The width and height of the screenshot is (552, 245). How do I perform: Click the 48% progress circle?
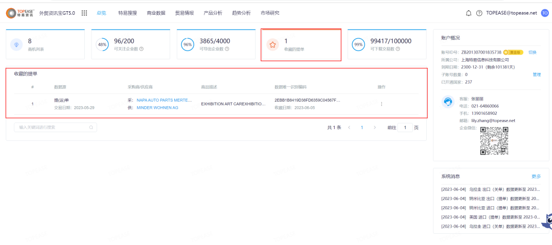[102, 44]
